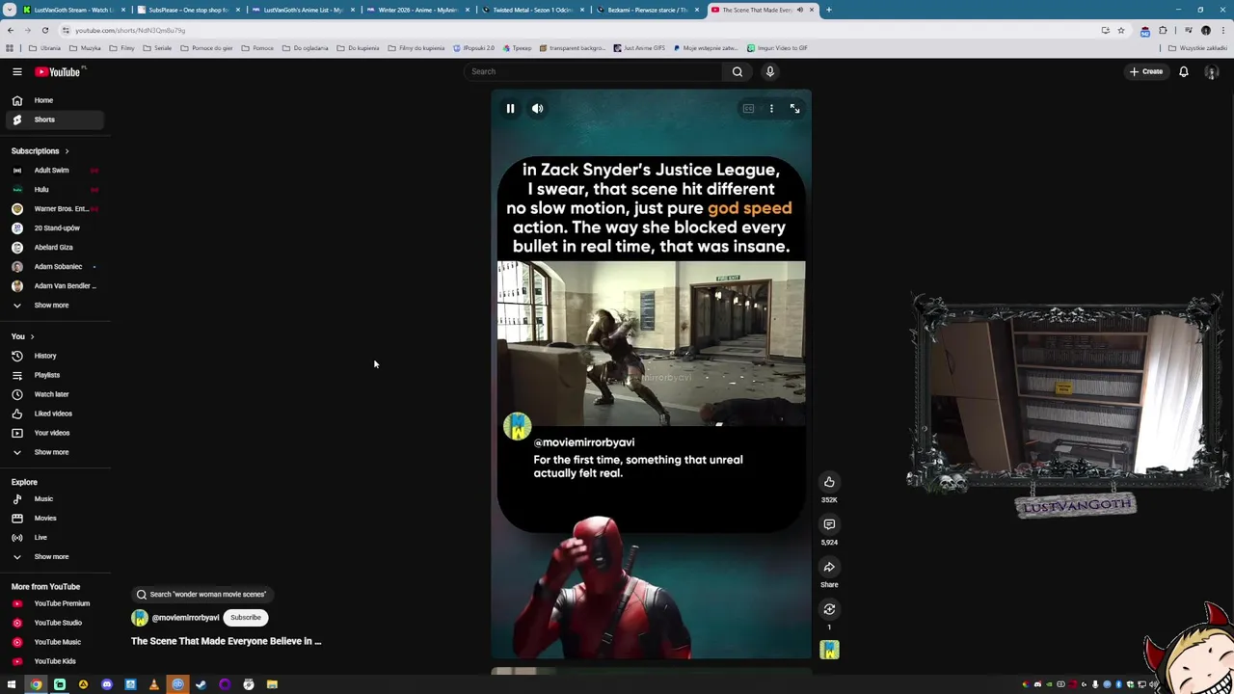Viewport: 1234px width, 694px height.
Task: Reload the page in Chrome
Action: [x=44, y=30]
